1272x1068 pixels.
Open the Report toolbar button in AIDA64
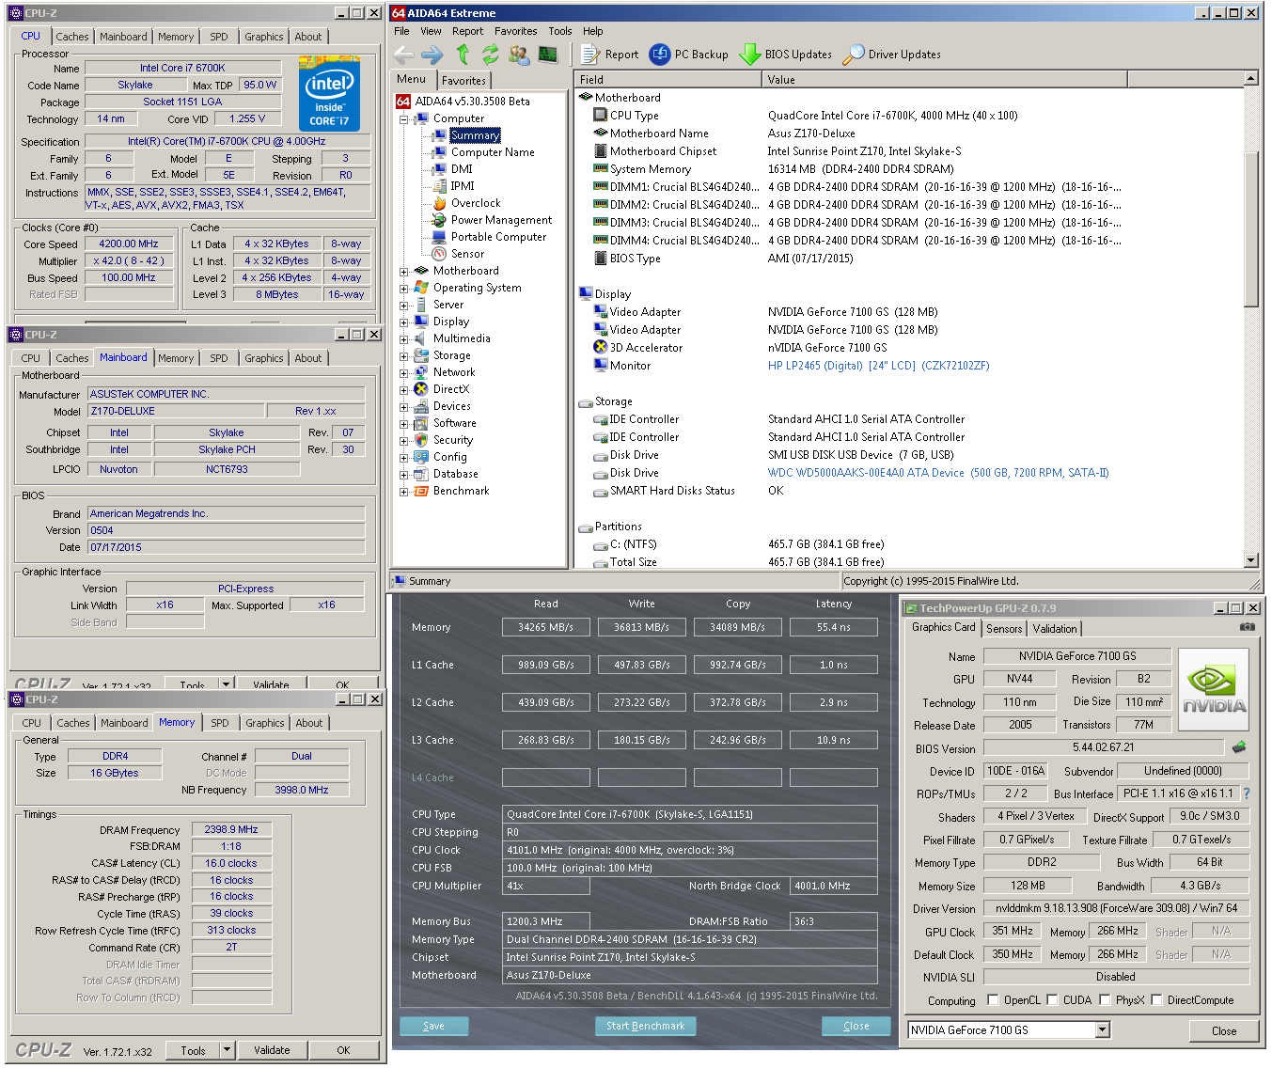tap(609, 55)
